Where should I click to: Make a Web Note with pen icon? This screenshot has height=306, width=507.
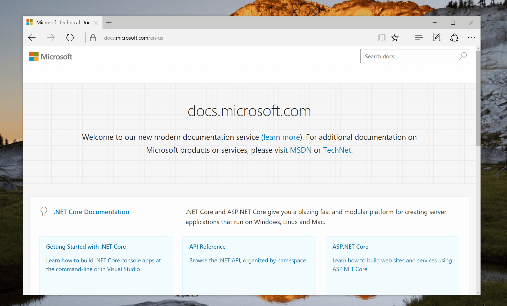437,38
